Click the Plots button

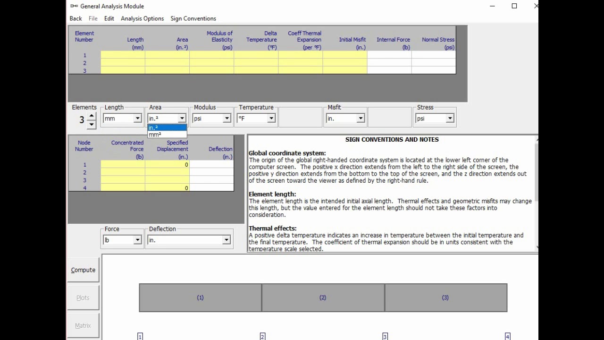click(83, 298)
